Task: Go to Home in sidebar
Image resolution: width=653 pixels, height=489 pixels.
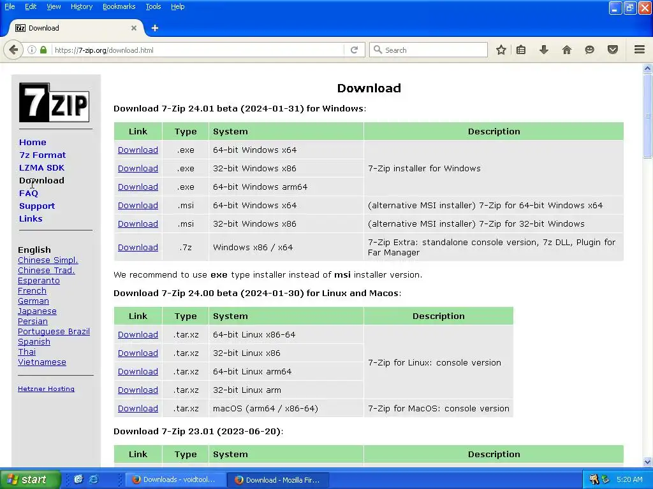Action: [33, 142]
